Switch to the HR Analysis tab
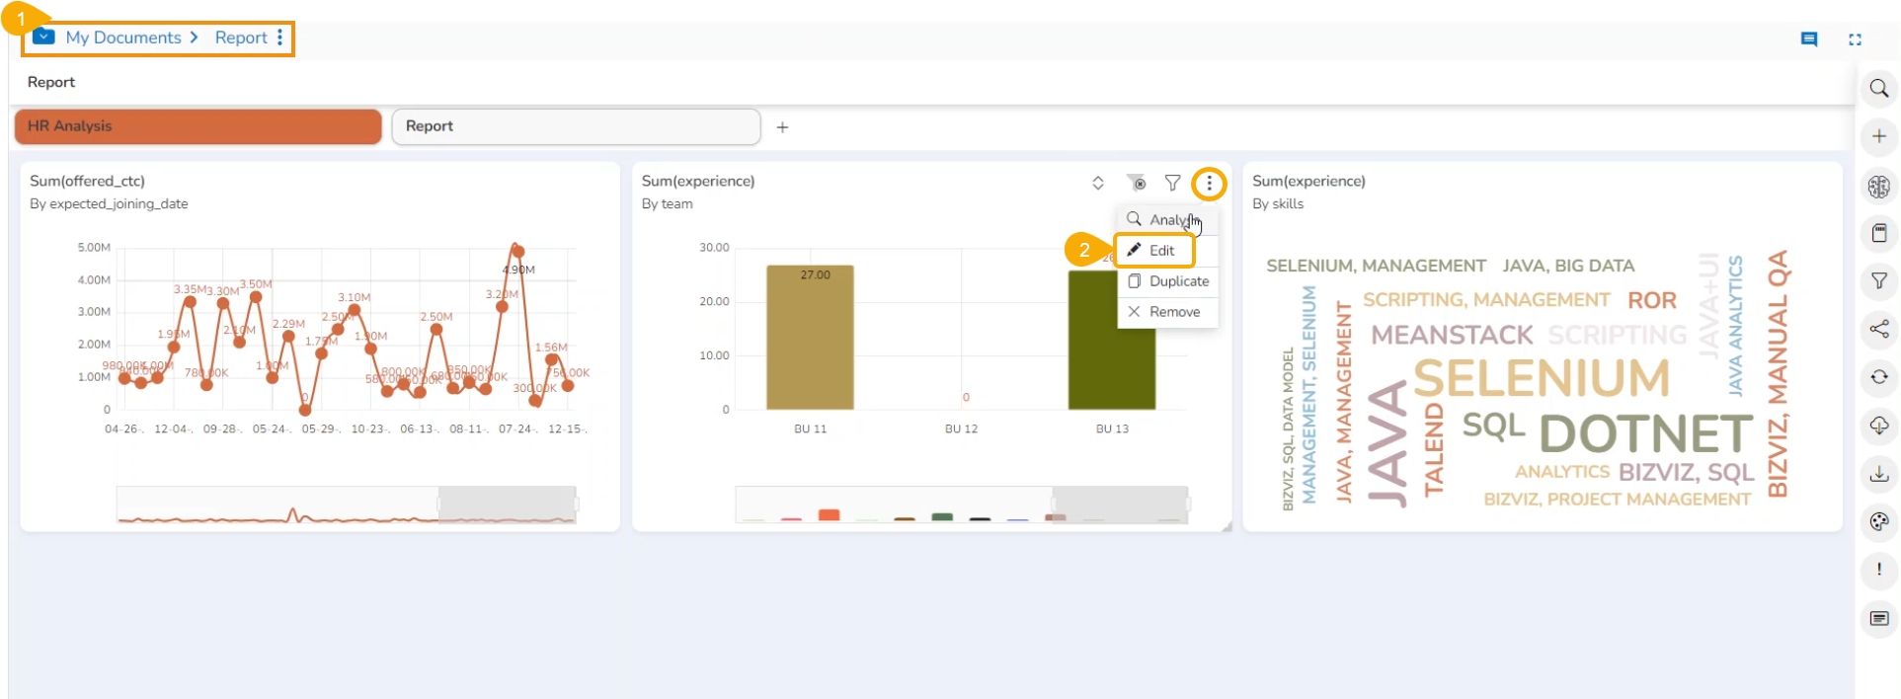Viewport: 1901px width, 699px height. 198,126
